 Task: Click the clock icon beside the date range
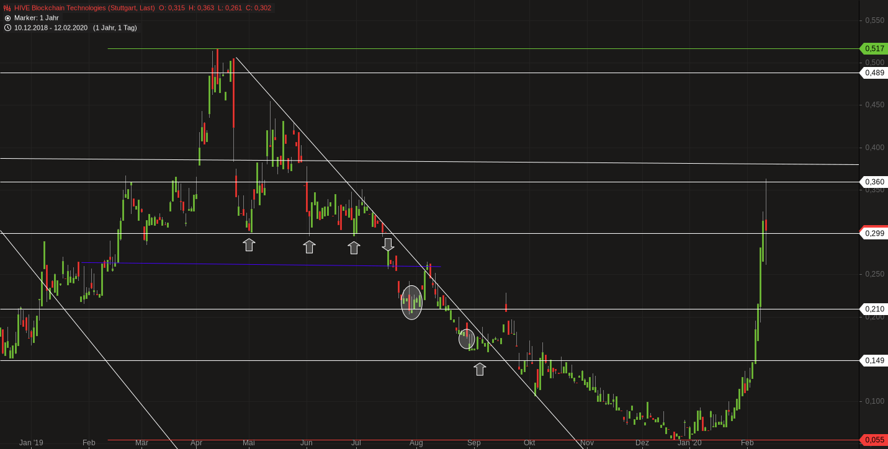(7, 28)
